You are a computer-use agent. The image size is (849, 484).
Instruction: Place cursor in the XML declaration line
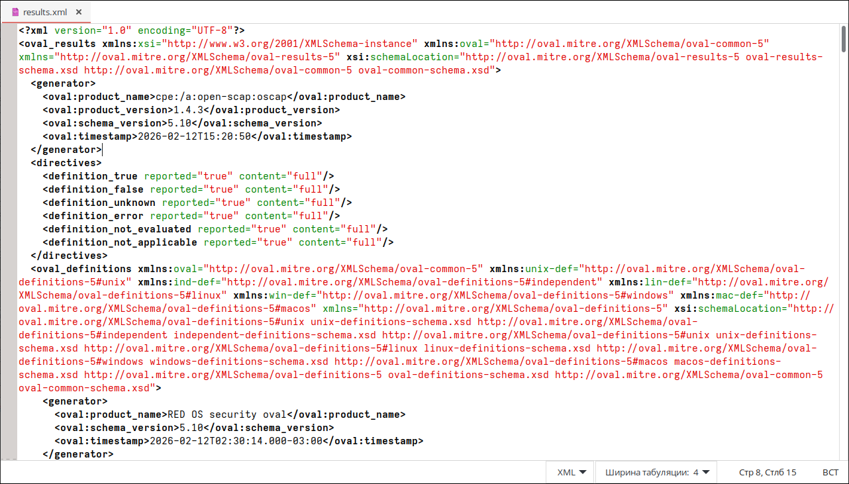(132, 30)
